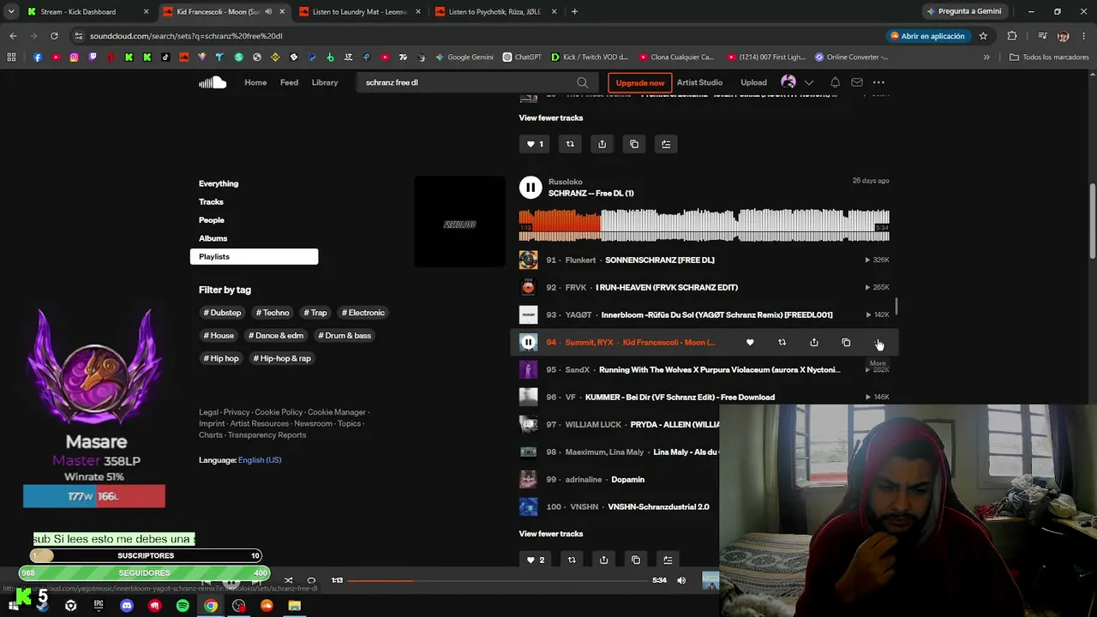
Task: Click the Spotify icon in the taskbar
Action: [x=183, y=606]
